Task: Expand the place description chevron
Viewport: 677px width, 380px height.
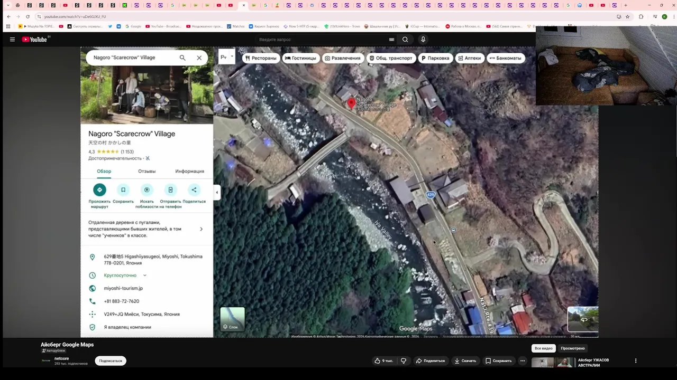Action: pyautogui.click(x=201, y=229)
